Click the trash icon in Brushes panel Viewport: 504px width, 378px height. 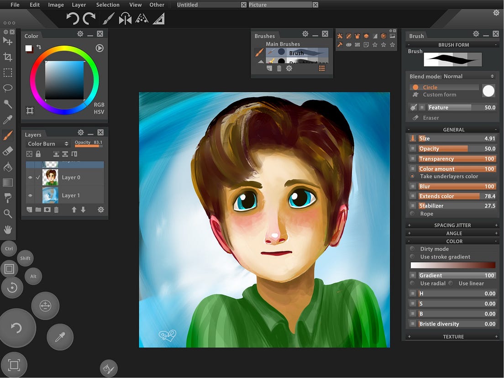279,68
